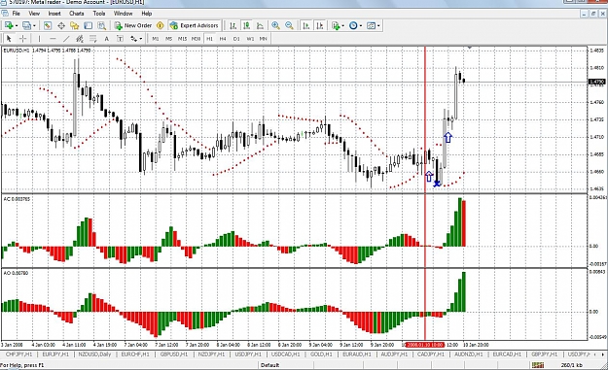
Task: Switch to M15 timeframe
Action: [x=182, y=39]
